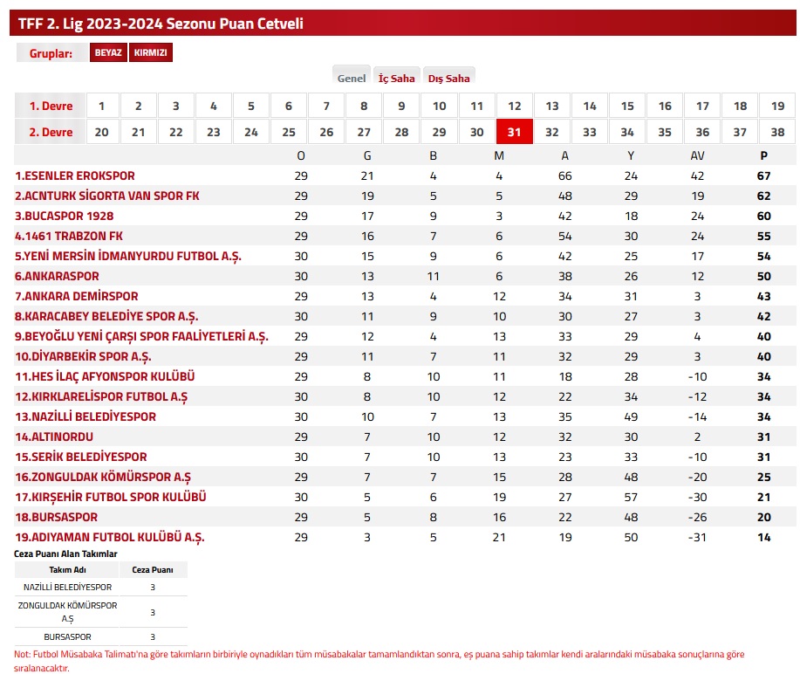Select week 32 in 2. Devre
800x674 pixels.
(552, 132)
